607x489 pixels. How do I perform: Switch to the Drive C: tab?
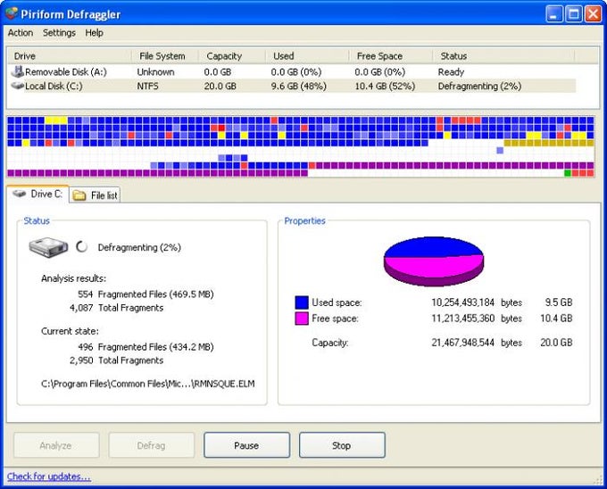(37, 194)
